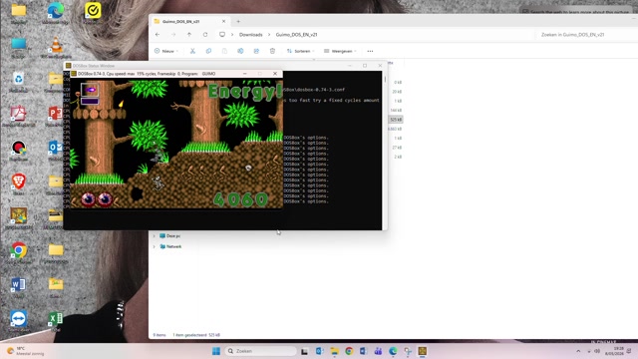Launch PowerPoint desktop shortcut
Screen dimensions: 638x359
pyautogui.click(x=56, y=114)
